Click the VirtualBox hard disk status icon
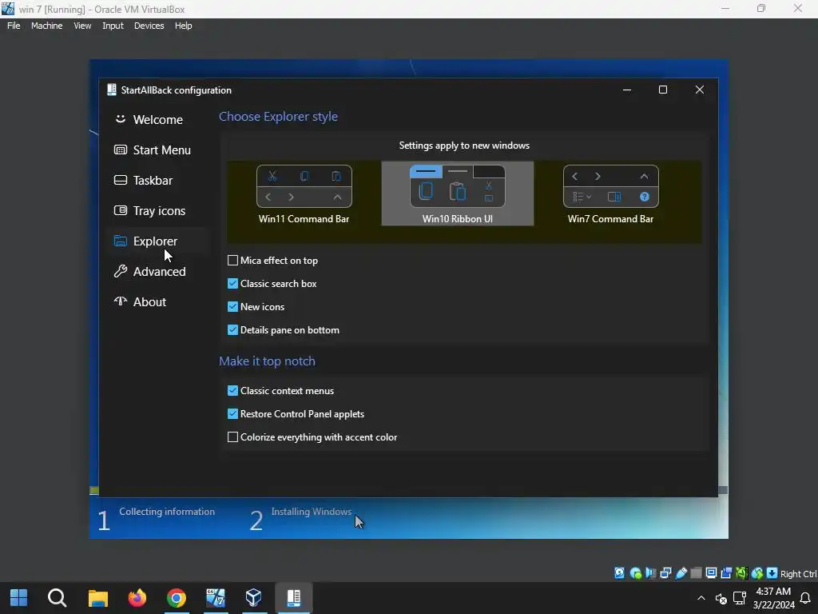 (619, 573)
